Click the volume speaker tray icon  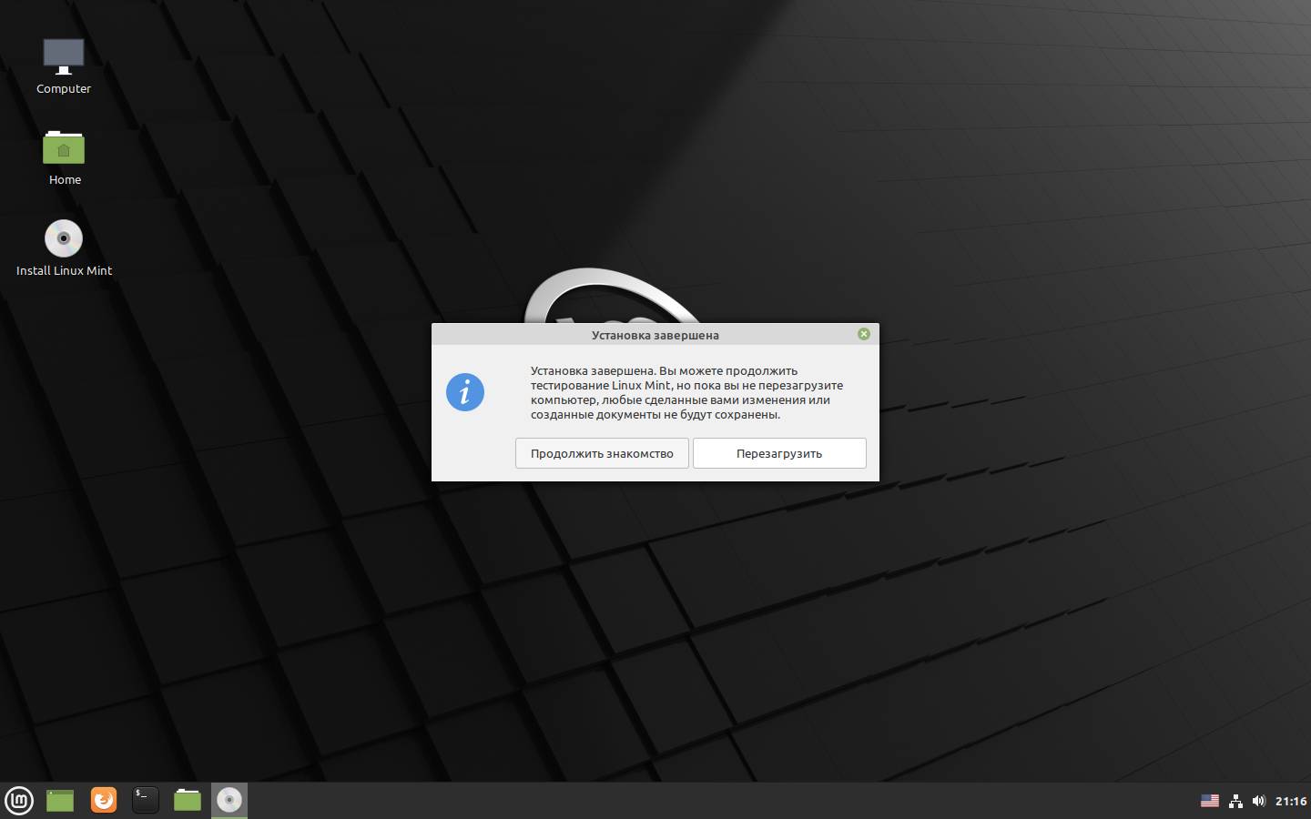1259,801
